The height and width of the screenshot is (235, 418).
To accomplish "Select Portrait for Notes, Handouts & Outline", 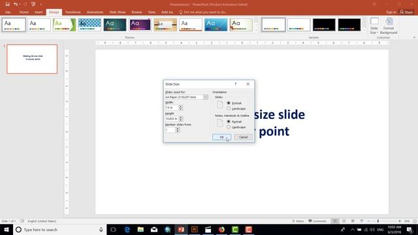I will coord(229,121).
